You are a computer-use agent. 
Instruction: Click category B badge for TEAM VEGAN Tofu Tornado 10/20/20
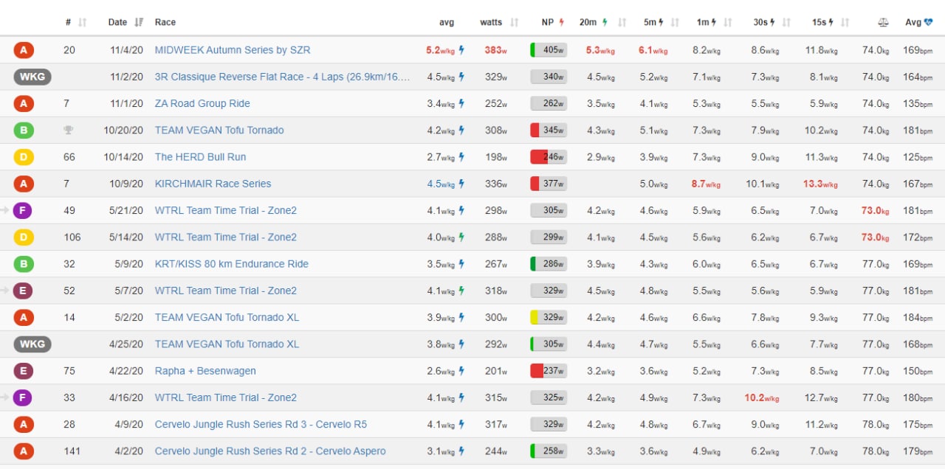click(x=24, y=131)
